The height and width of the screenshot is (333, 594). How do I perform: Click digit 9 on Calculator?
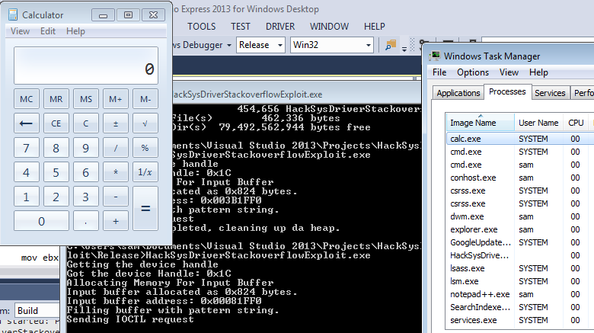tap(85, 148)
